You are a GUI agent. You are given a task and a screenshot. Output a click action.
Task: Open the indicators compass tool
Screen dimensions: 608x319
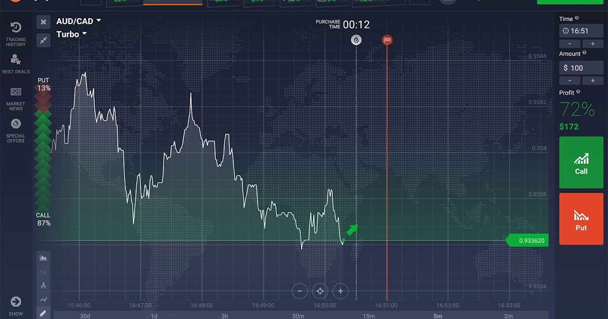click(44, 285)
